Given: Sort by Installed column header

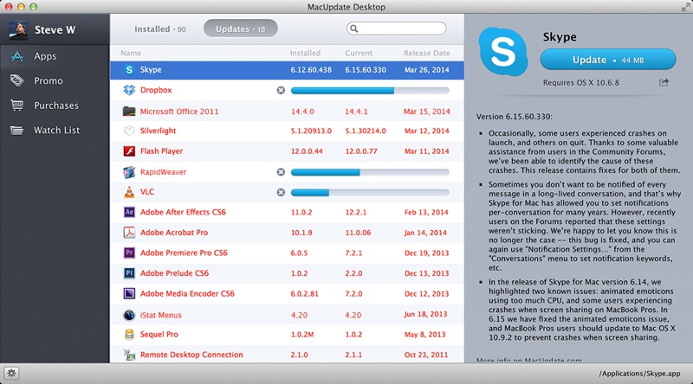Looking at the screenshot, I should pos(305,53).
